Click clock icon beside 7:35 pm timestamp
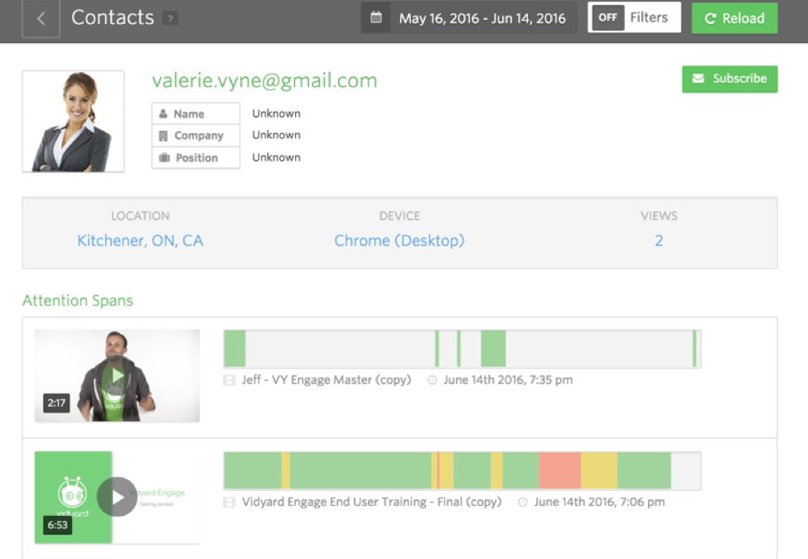808x559 pixels. coord(433,380)
